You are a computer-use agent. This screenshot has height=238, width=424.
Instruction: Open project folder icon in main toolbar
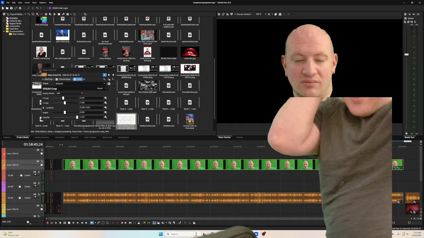pyautogui.click(x=7, y=8)
